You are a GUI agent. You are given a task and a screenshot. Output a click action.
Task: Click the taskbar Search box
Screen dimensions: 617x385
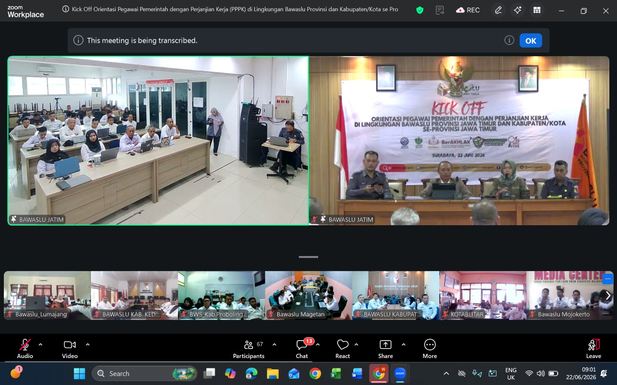tap(145, 373)
